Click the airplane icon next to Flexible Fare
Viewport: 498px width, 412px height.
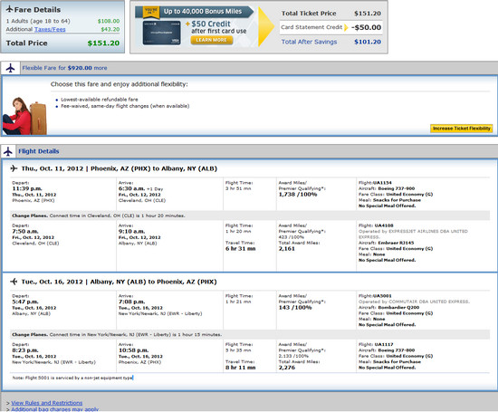pos(11,68)
